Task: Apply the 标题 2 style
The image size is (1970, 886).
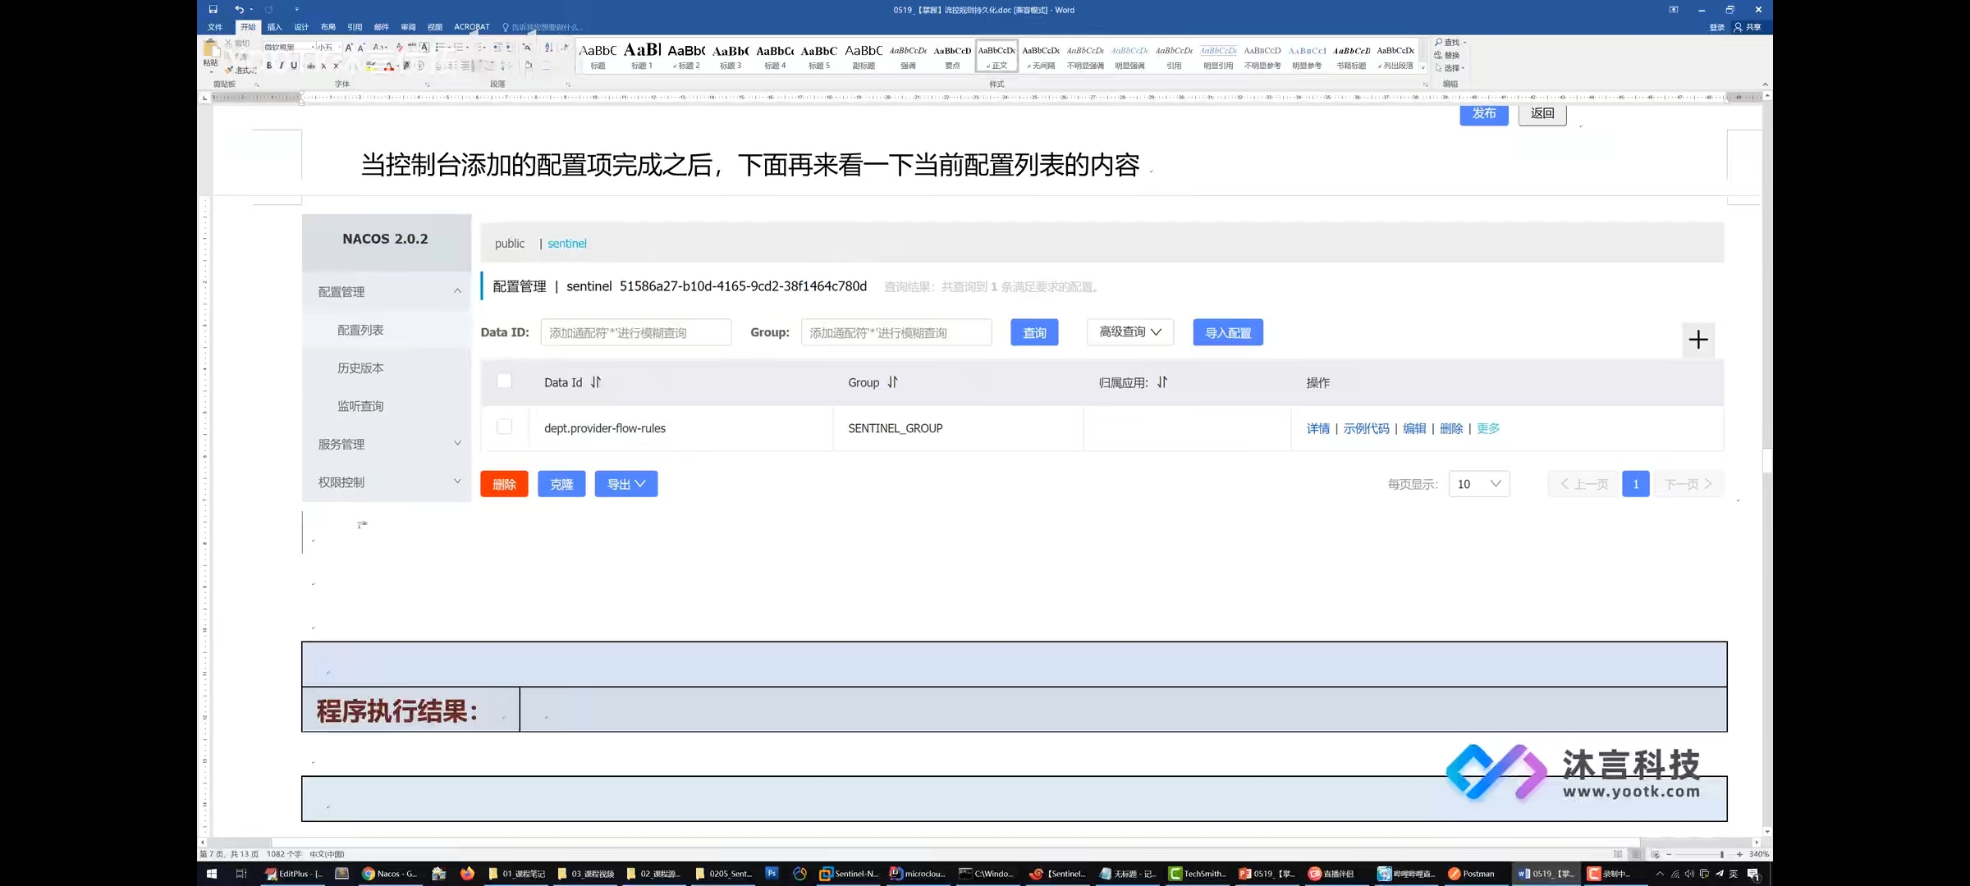Action: [686, 56]
